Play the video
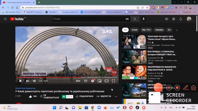 click(x=20, y=81)
